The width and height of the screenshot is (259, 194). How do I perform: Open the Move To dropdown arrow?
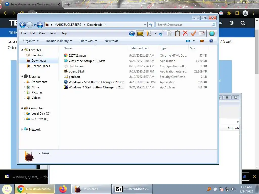pyautogui.click(x=155, y=33)
